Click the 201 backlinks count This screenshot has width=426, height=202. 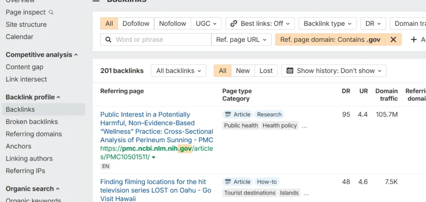point(122,71)
